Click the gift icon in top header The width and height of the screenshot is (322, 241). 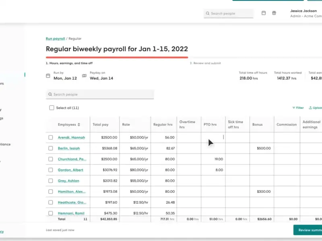(x=274, y=13)
